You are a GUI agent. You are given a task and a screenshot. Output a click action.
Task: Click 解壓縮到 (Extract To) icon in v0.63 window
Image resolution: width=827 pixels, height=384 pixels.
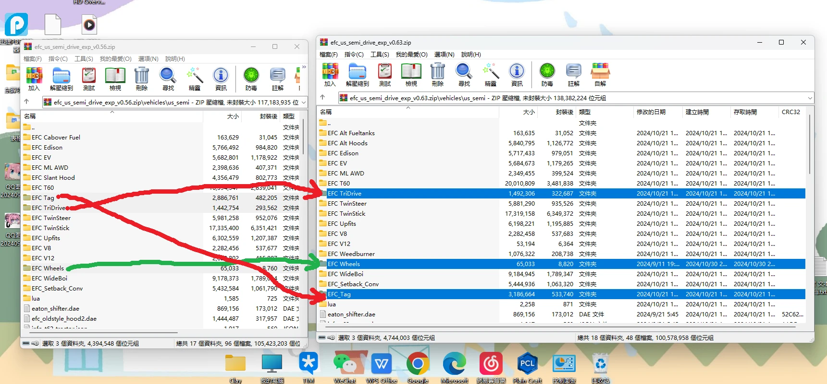tap(358, 74)
